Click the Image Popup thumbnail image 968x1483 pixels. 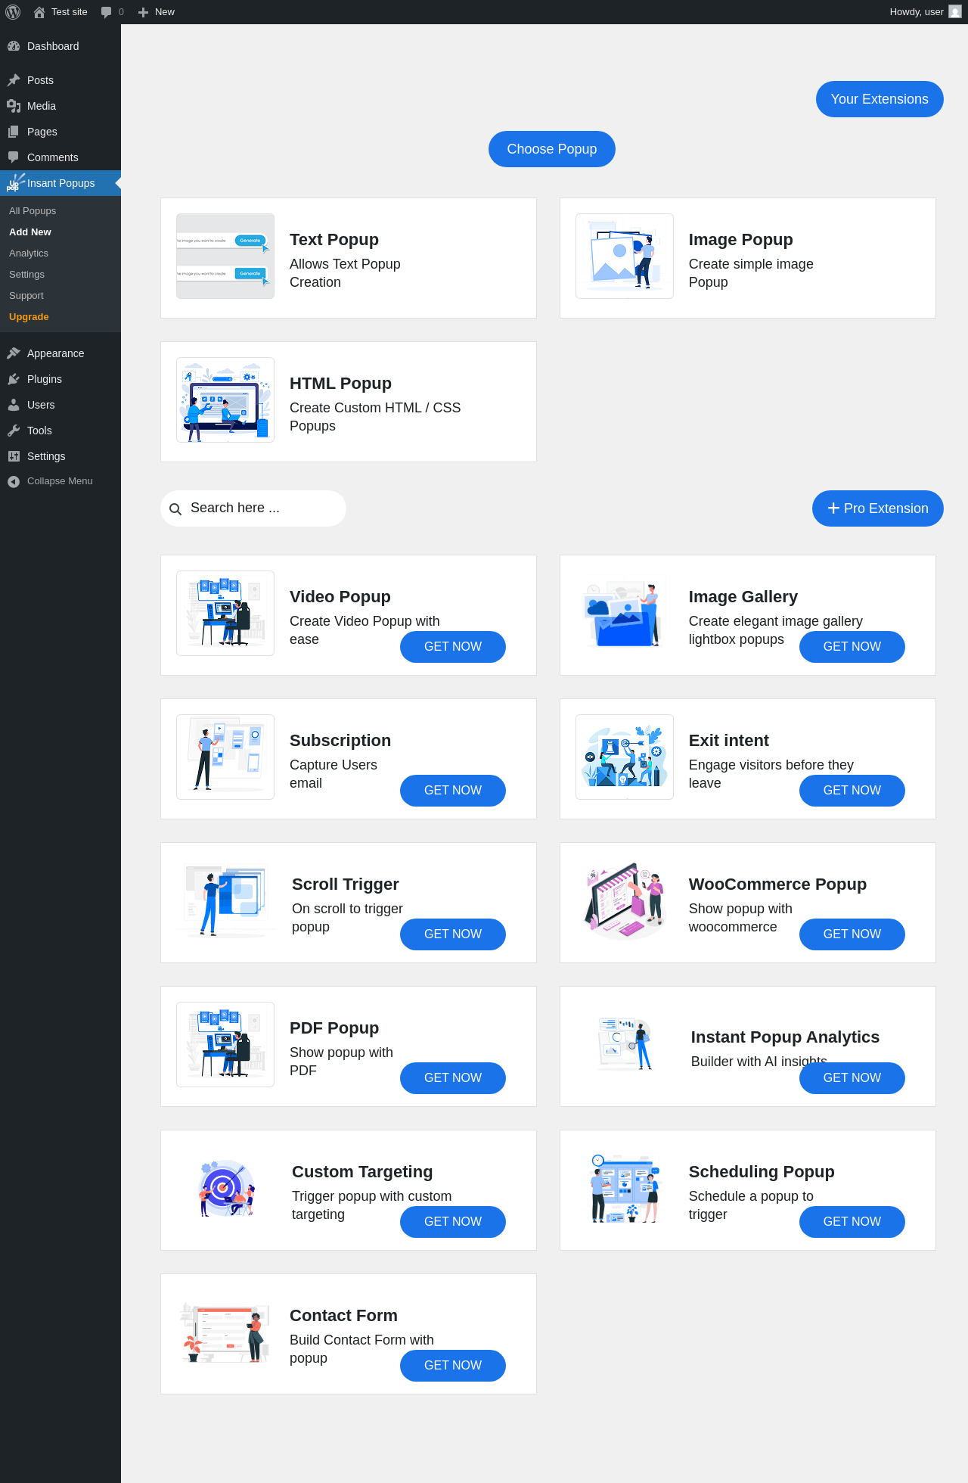tap(625, 256)
